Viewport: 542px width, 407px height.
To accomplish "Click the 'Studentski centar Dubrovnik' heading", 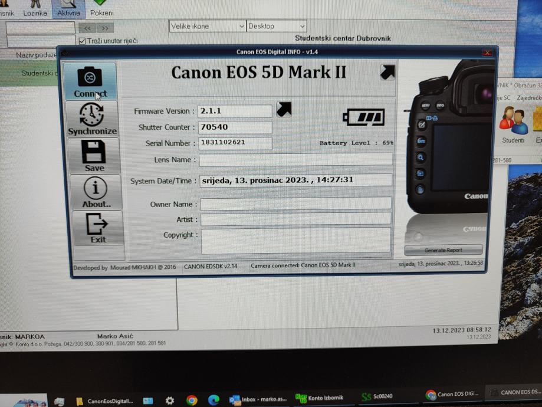I will 343,38.
